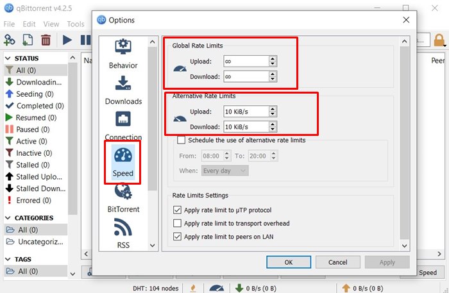Image resolution: width=449 pixels, height=293 pixels.
Task: Click the alternative download 10 KiB/s field
Action: coord(246,127)
